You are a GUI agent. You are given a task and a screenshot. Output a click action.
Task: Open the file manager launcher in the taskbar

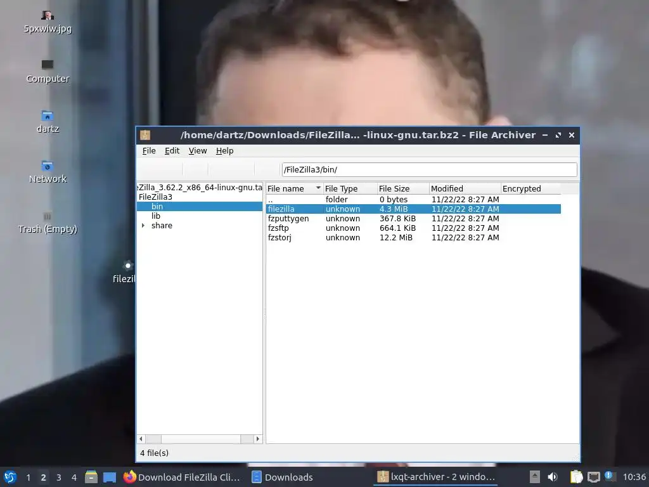(91, 477)
